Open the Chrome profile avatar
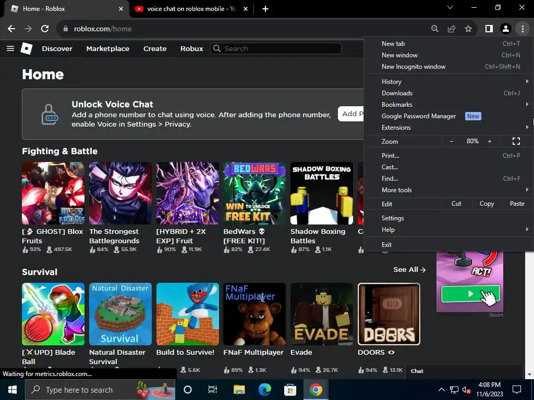 coord(506,29)
